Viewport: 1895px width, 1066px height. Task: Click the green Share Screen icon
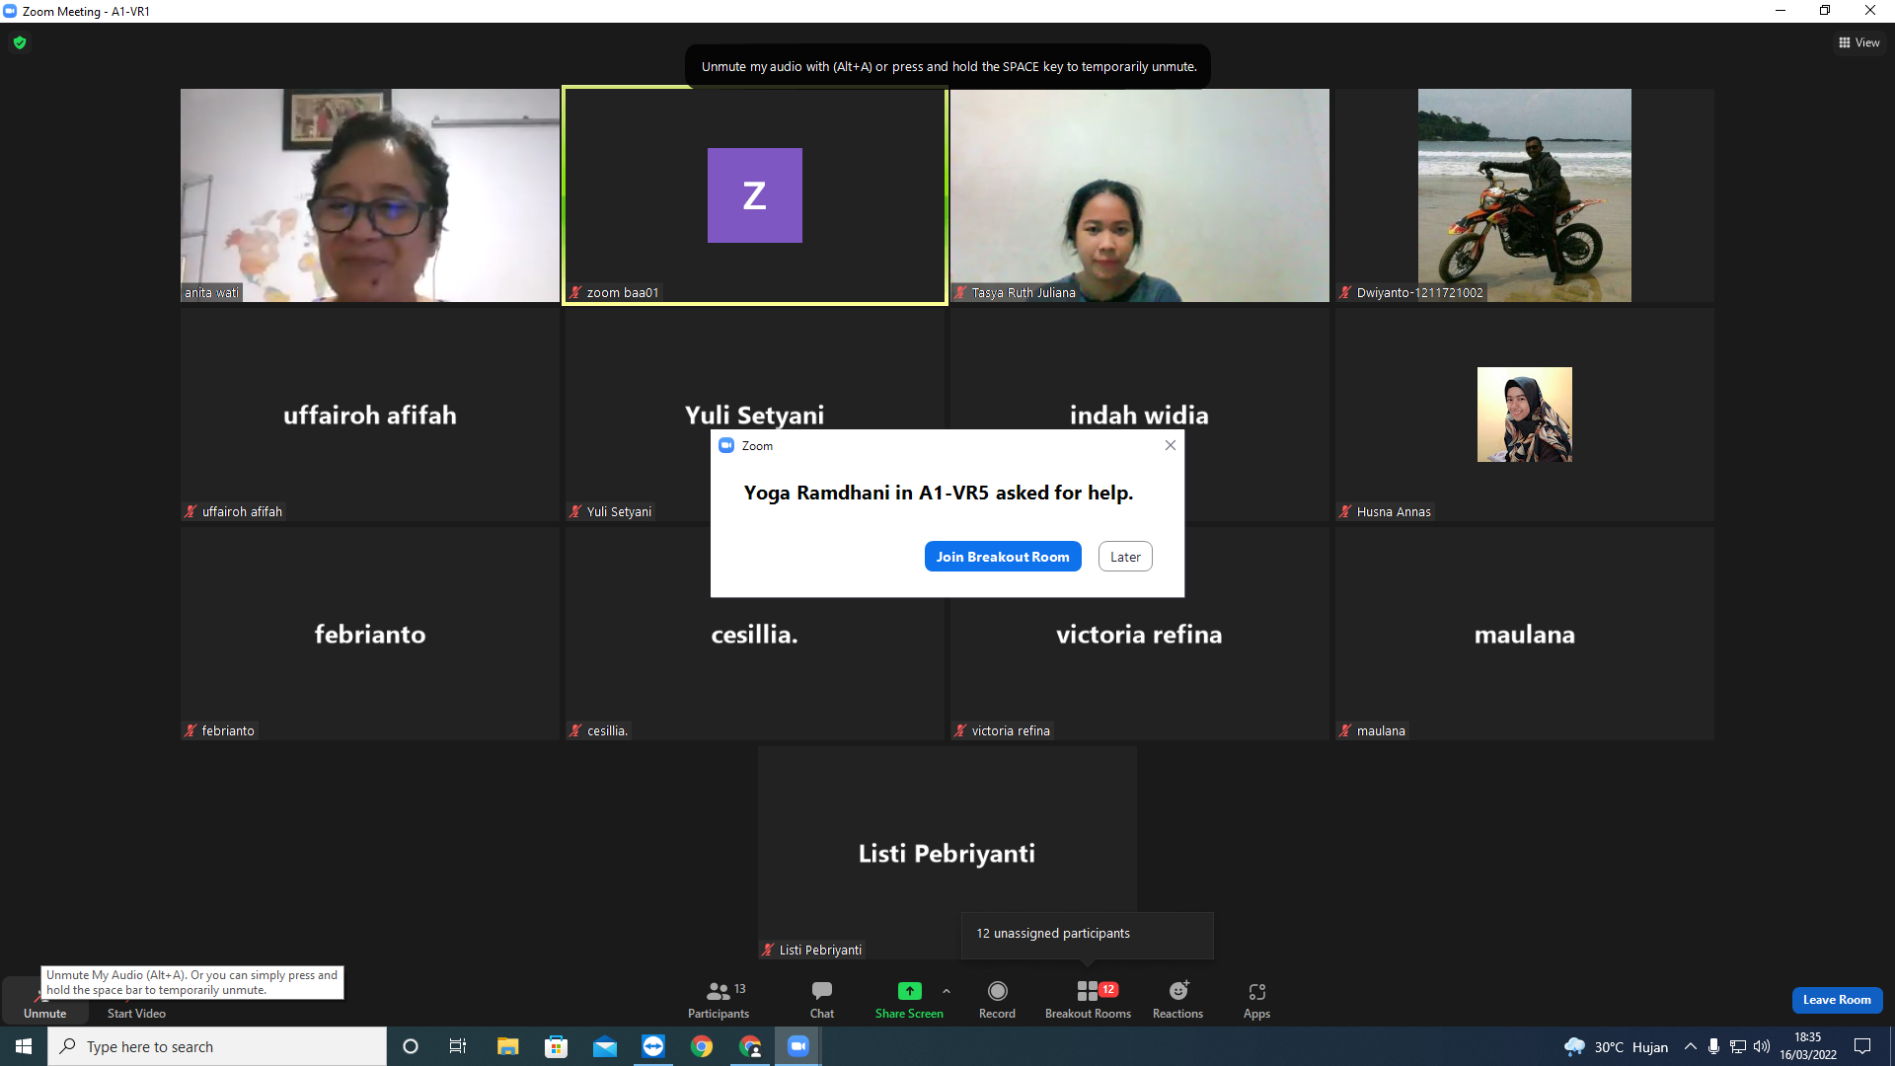909,991
